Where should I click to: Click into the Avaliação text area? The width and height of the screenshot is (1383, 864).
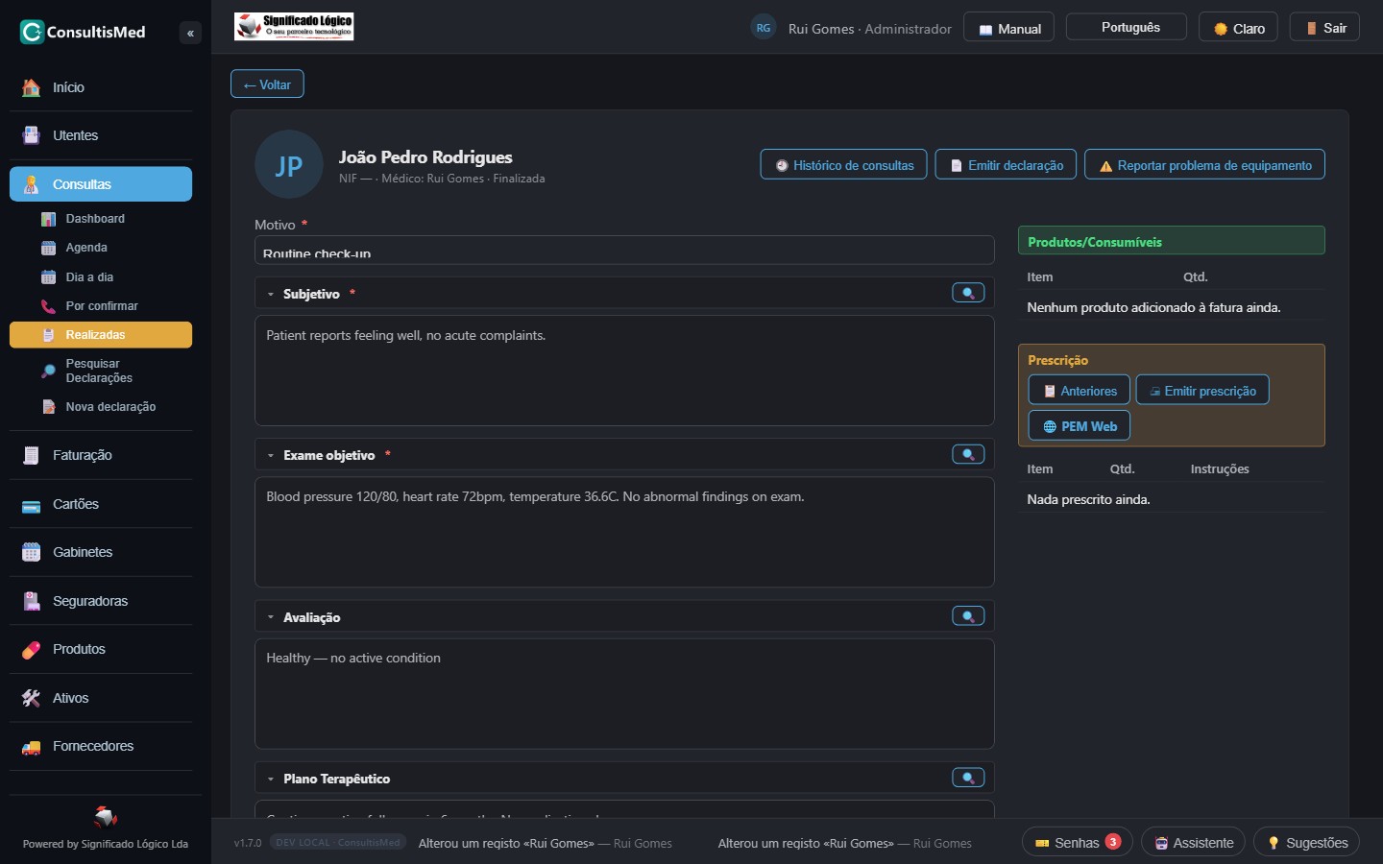coord(624,694)
